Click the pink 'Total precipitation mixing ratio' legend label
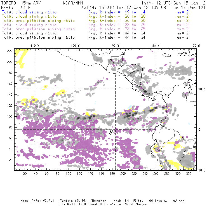 point(38,29)
